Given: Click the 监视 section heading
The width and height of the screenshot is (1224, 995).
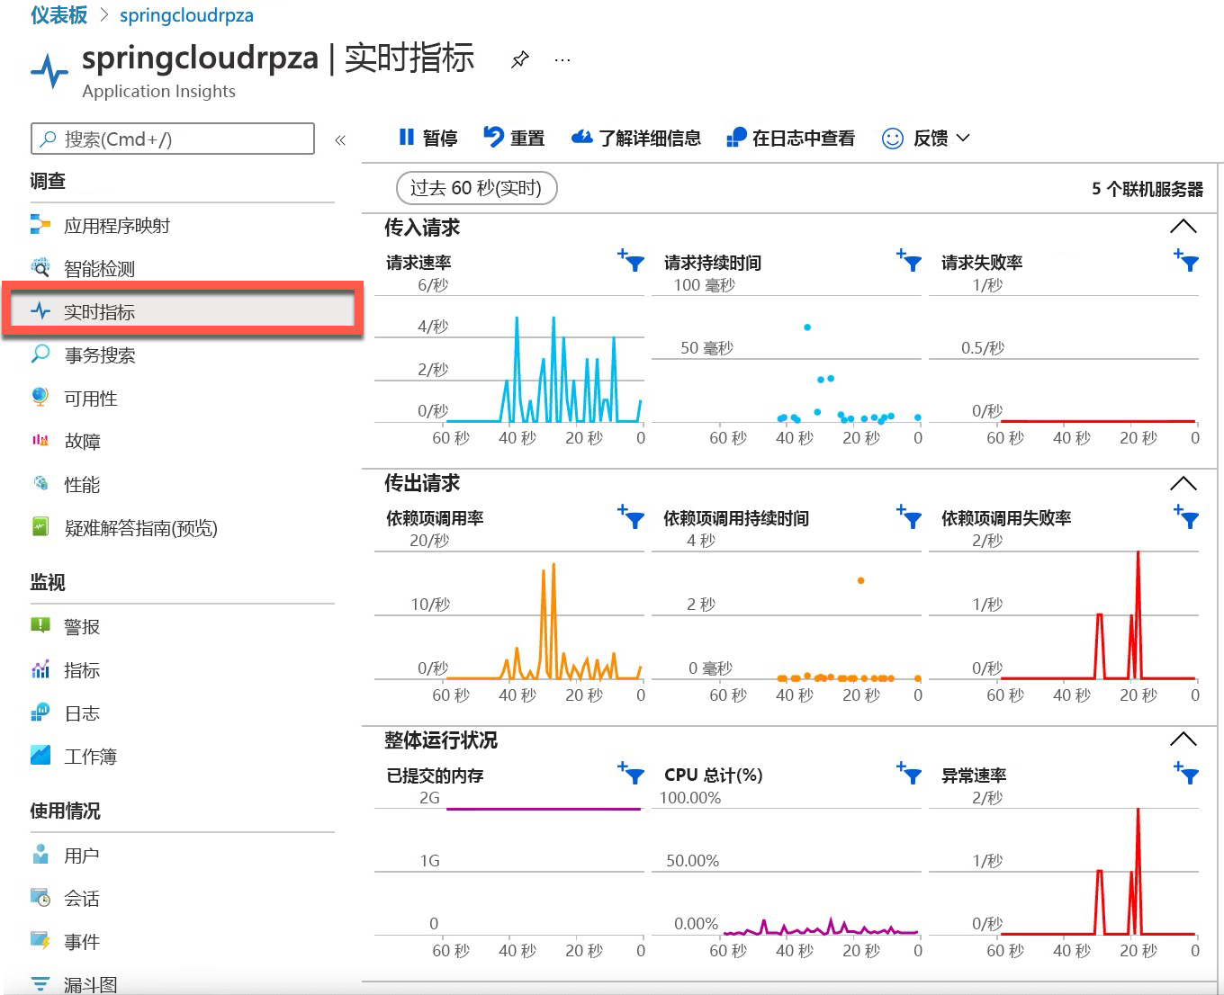Looking at the screenshot, I should coord(48,582).
